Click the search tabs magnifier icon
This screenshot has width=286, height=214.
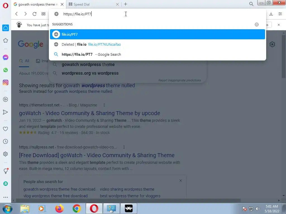(251, 4)
